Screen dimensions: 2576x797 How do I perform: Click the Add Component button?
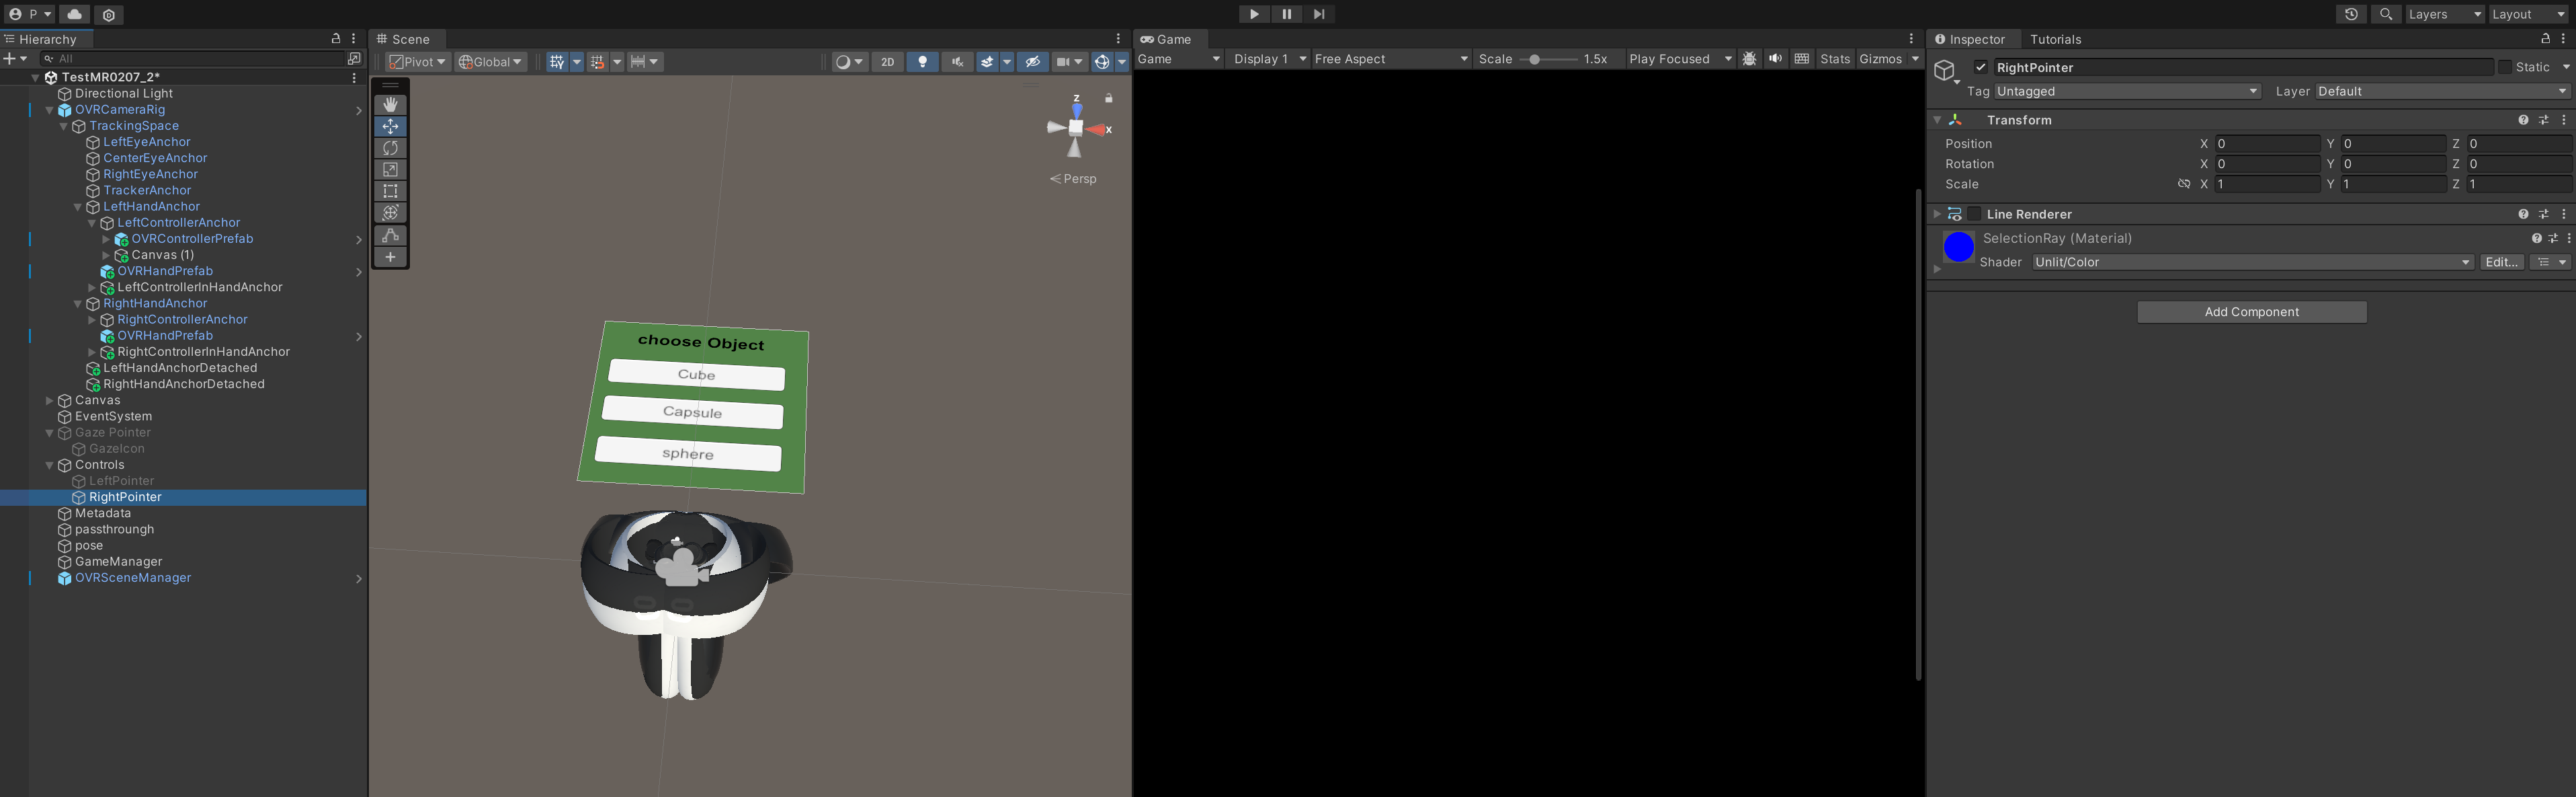[2251, 312]
